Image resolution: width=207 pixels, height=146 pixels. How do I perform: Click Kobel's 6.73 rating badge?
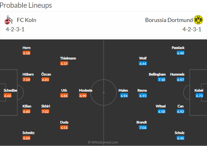(199, 96)
